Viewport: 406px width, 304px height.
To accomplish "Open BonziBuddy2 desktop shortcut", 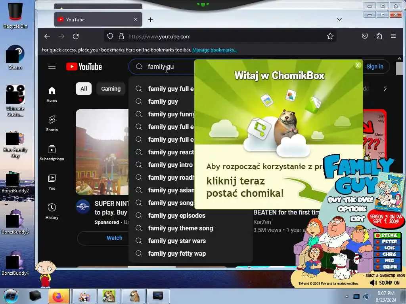I will pyautogui.click(x=15, y=182).
